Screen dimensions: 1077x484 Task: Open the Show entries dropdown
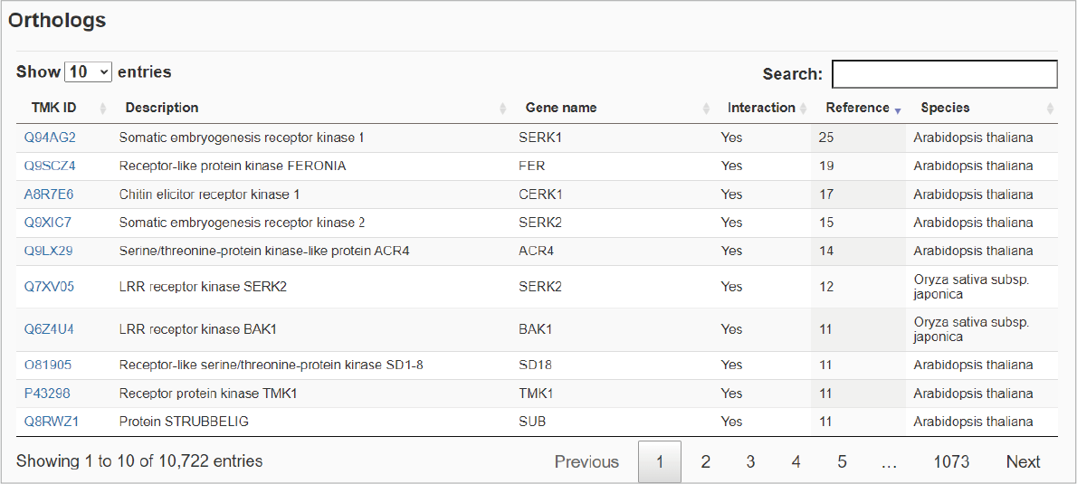click(88, 71)
